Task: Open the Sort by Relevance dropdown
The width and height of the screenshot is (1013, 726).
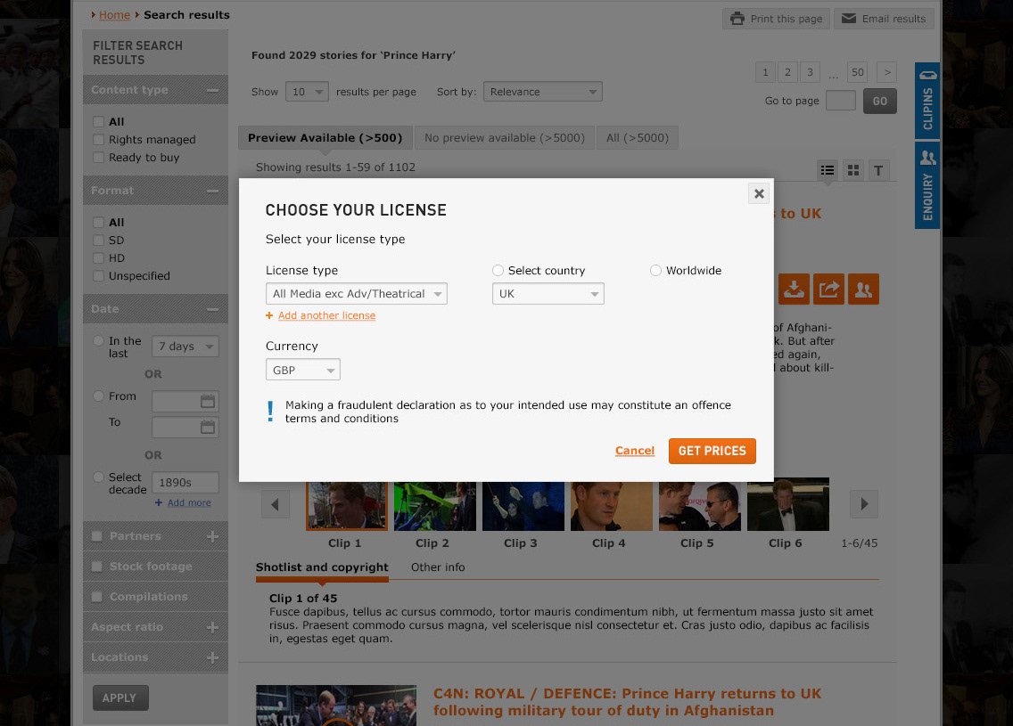Action: click(x=542, y=91)
